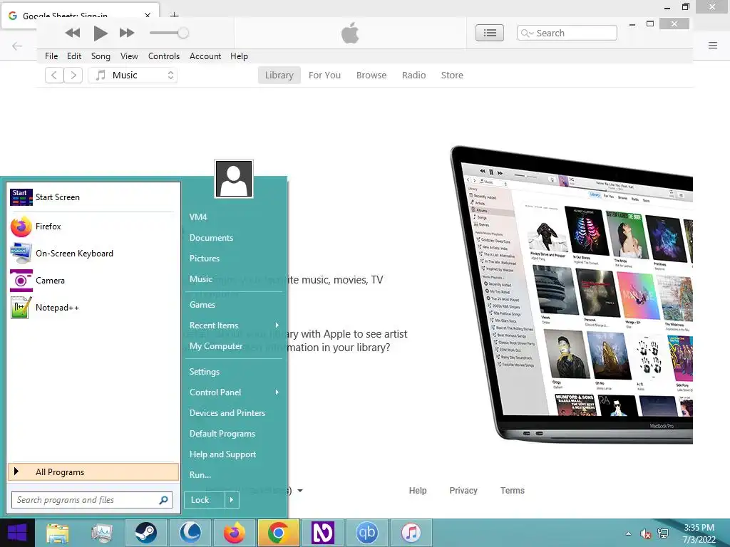Switch to Google Chrome in the taskbar
The height and width of the screenshot is (547, 730).
(279, 533)
